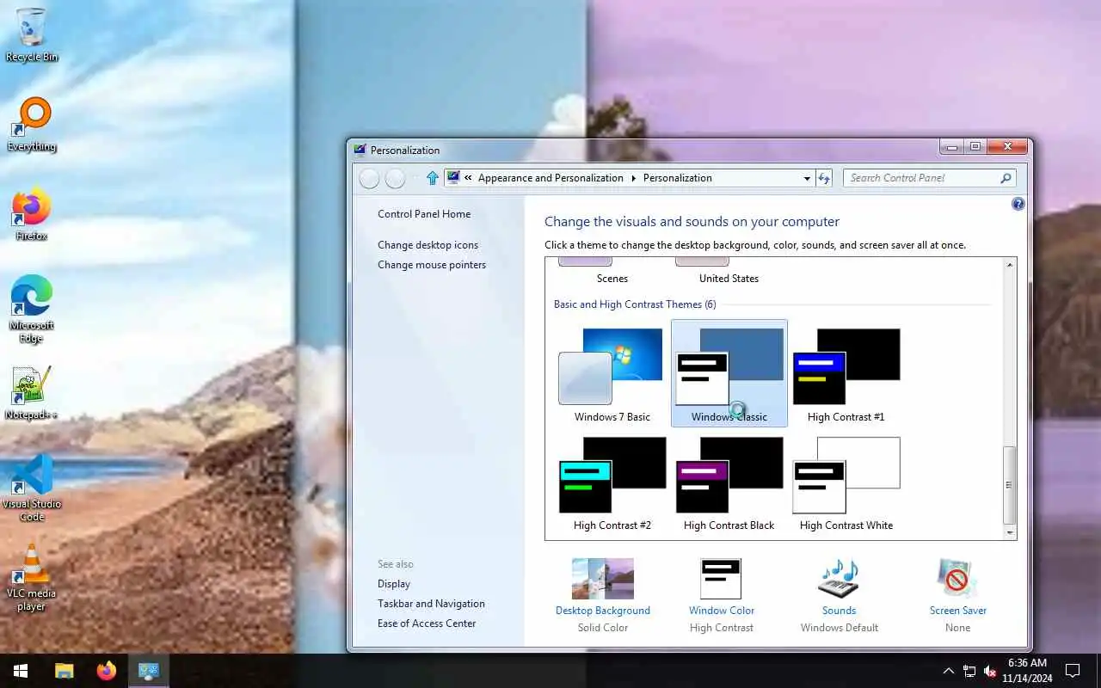
Task: Select the Scenes theme label
Action: (x=612, y=279)
